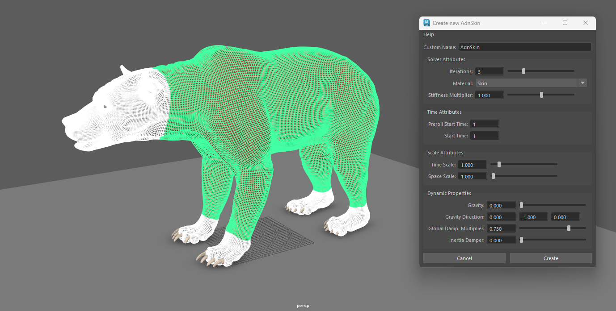Click the Create button
Image resolution: width=616 pixels, height=311 pixels.
coord(550,258)
